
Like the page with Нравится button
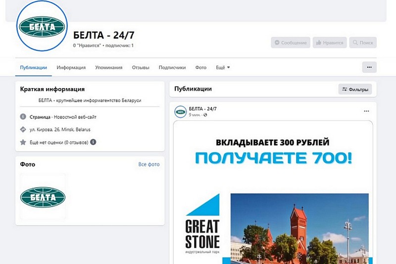pyautogui.click(x=330, y=43)
